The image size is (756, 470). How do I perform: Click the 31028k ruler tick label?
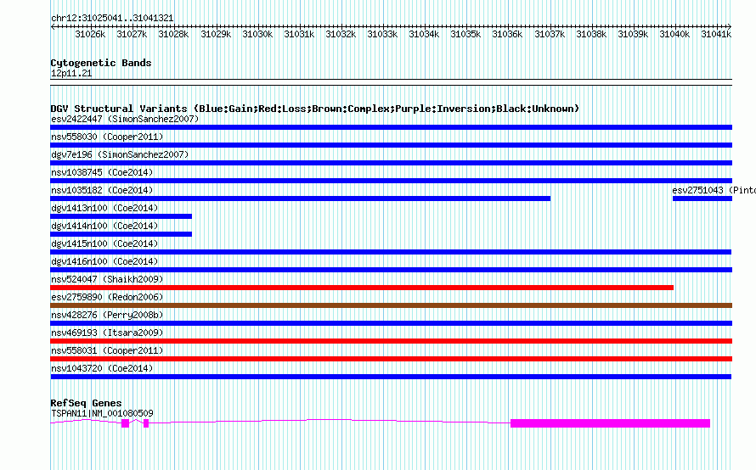173,34
